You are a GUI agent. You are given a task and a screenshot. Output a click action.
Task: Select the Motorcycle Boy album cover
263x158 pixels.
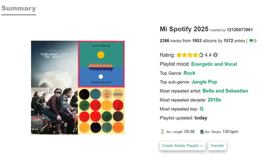[54, 111]
